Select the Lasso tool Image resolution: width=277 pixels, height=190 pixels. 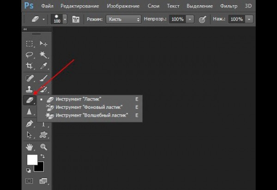30,55
